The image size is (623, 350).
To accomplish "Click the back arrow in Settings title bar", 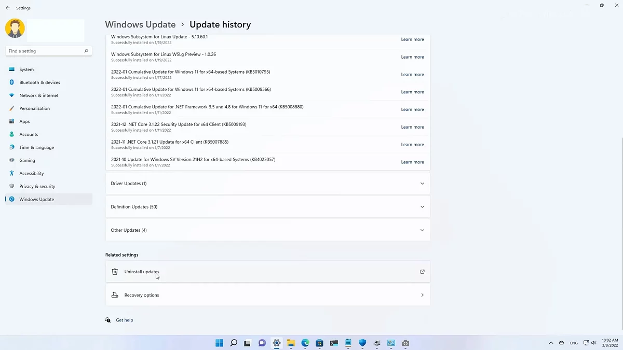I will 7,8.
